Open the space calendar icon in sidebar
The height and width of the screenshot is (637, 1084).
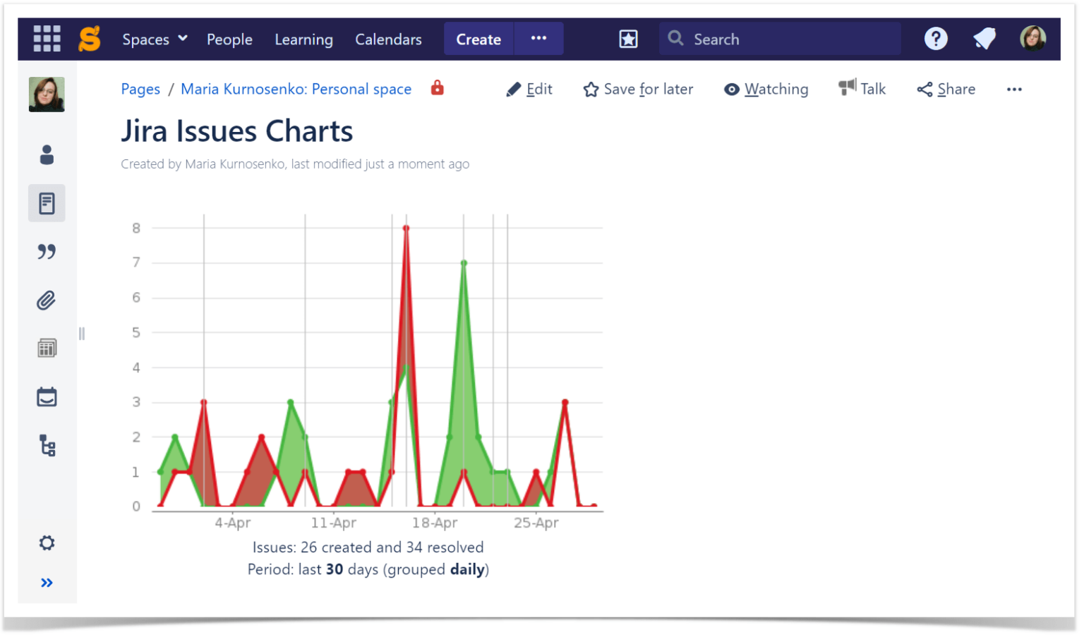click(x=46, y=396)
